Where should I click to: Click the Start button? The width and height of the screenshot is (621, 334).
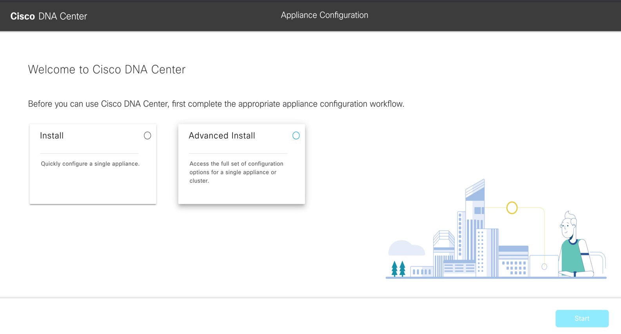(582, 318)
